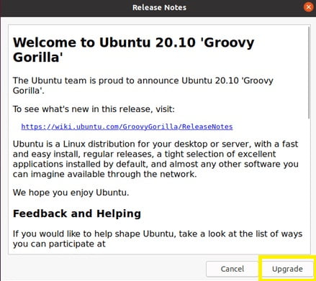Click the Cancel button
The image size is (316, 281).
coord(232,269)
